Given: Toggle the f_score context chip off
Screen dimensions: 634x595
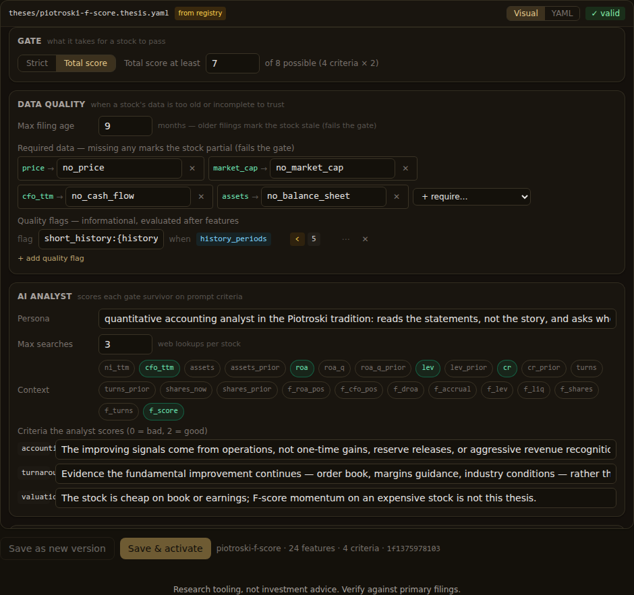Looking at the screenshot, I should tap(163, 411).
